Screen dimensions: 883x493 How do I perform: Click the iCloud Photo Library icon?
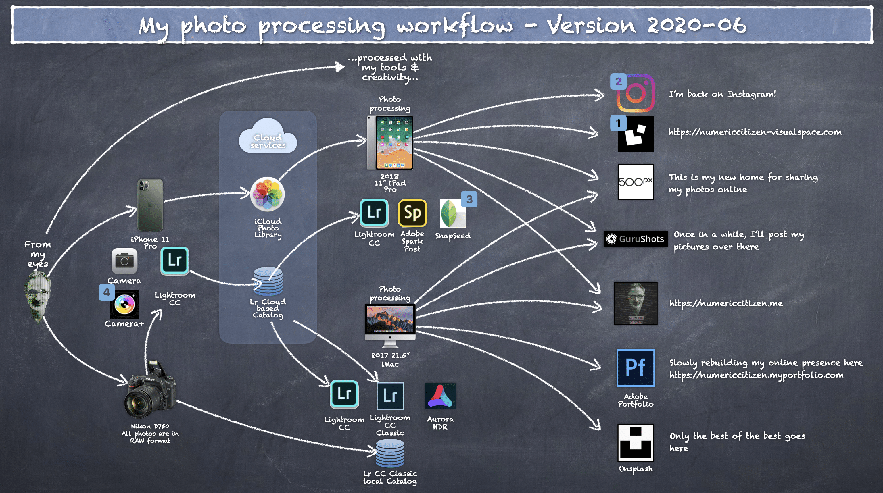267,194
